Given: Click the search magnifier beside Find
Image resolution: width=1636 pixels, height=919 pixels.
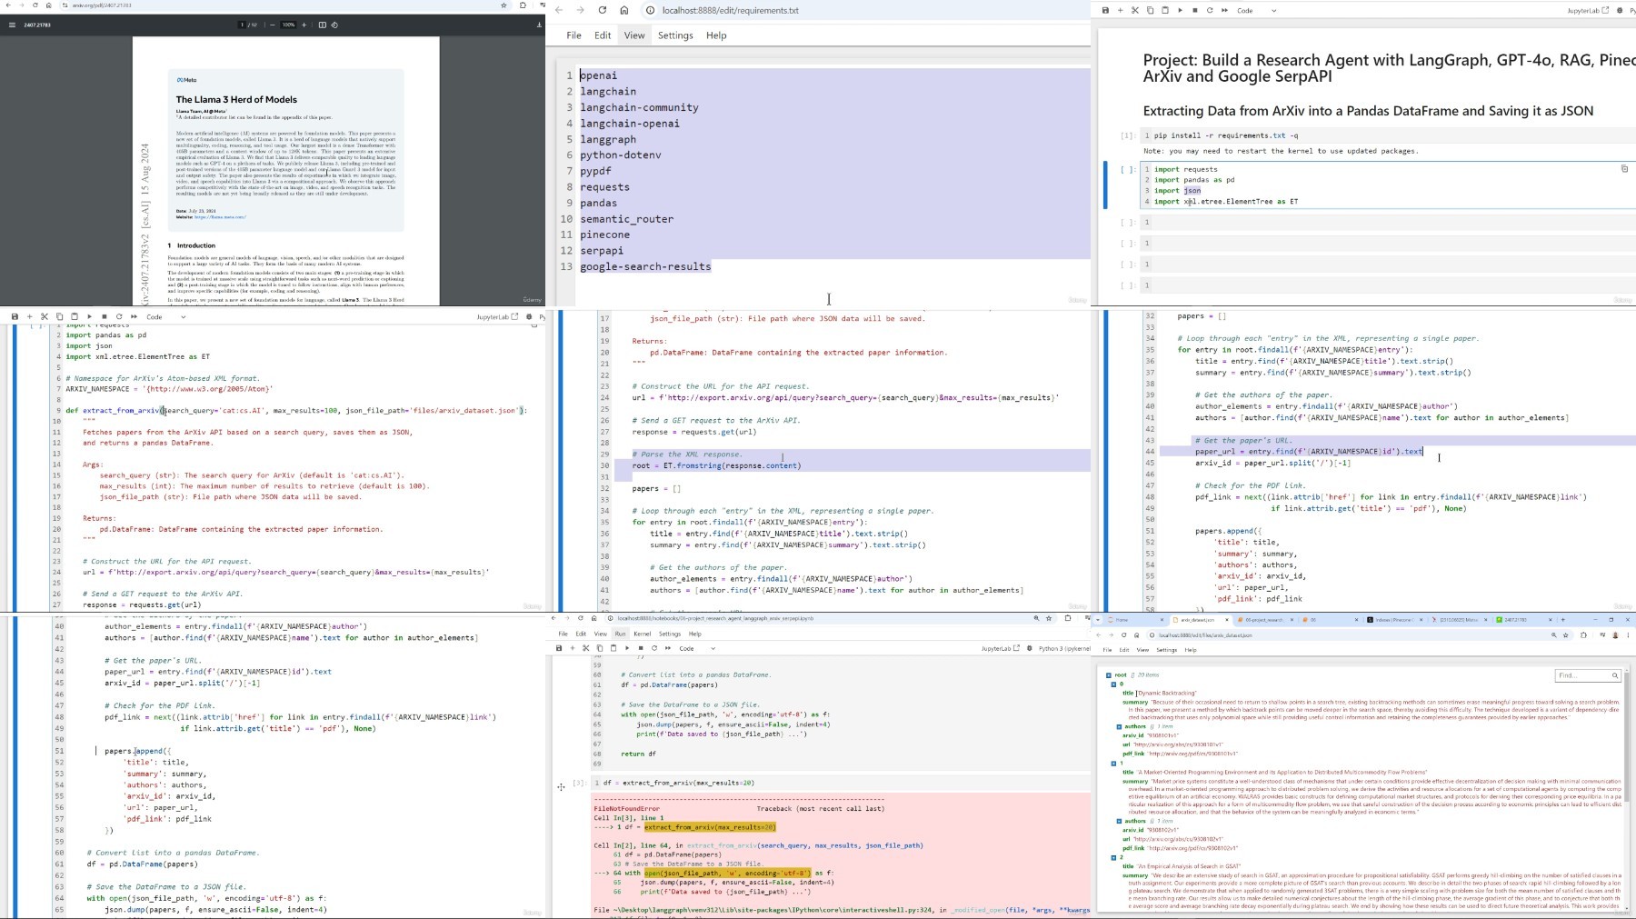Looking at the screenshot, I should (1615, 675).
